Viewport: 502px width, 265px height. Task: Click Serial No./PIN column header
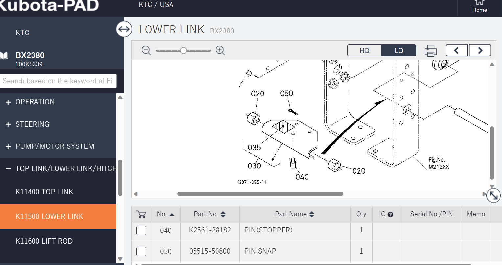[x=431, y=214]
